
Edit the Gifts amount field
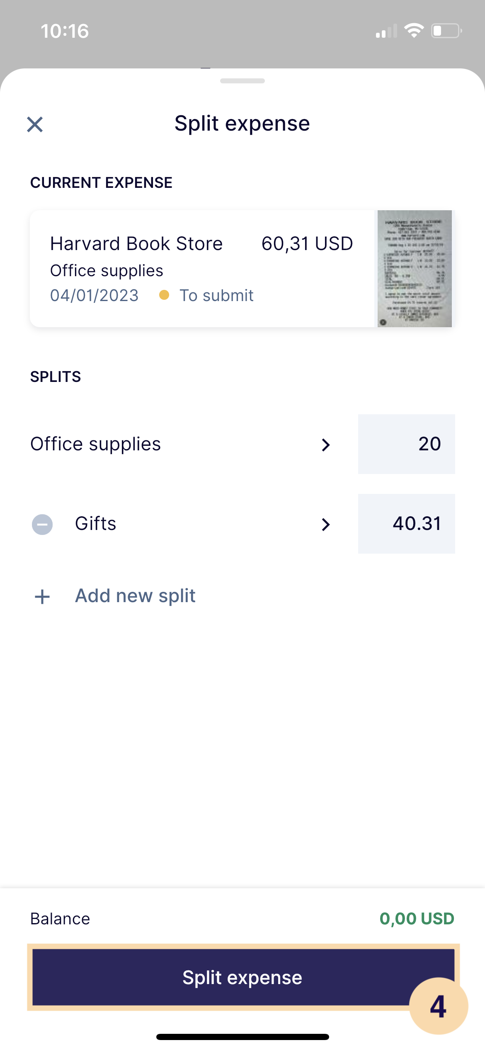click(x=406, y=524)
